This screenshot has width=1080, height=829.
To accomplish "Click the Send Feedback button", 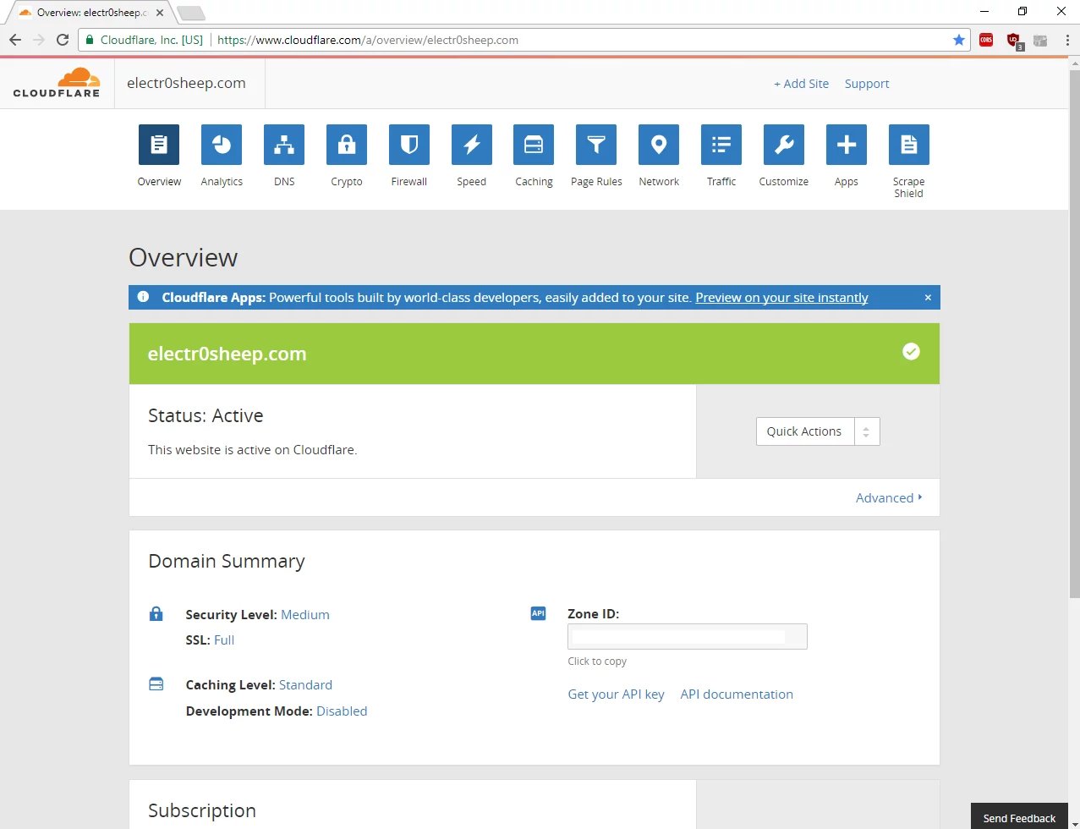I will click(x=1019, y=818).
